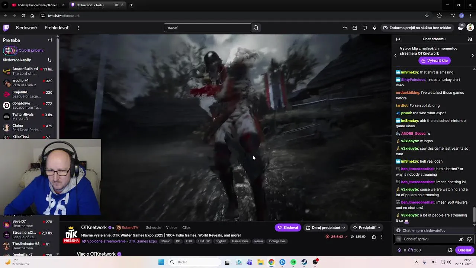The width and height of the screenshot is (476, 268).
Task: Open the Prime loot crown icon
Action: [x=345, y=28]
